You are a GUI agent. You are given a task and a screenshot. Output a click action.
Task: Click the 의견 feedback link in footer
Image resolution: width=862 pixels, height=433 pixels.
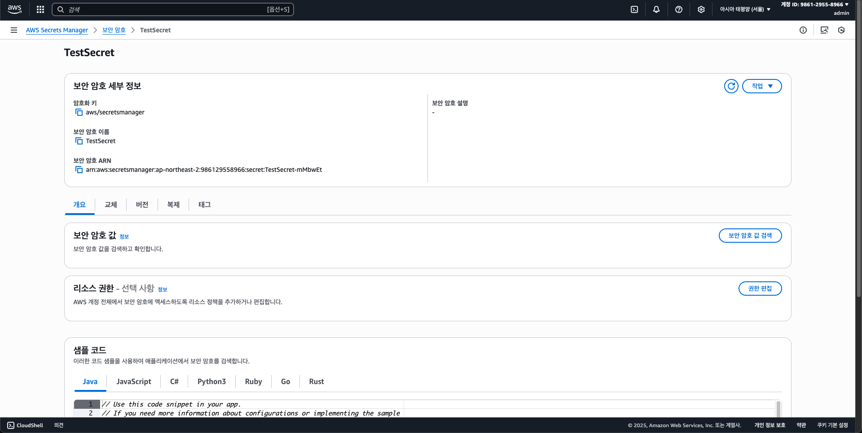coord(59,425)
